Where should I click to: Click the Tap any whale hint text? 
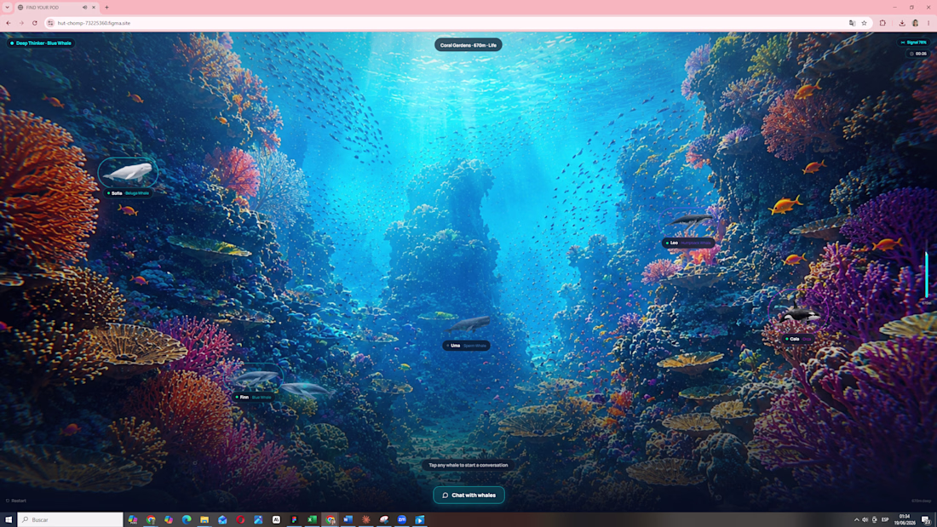coord(468,465)
